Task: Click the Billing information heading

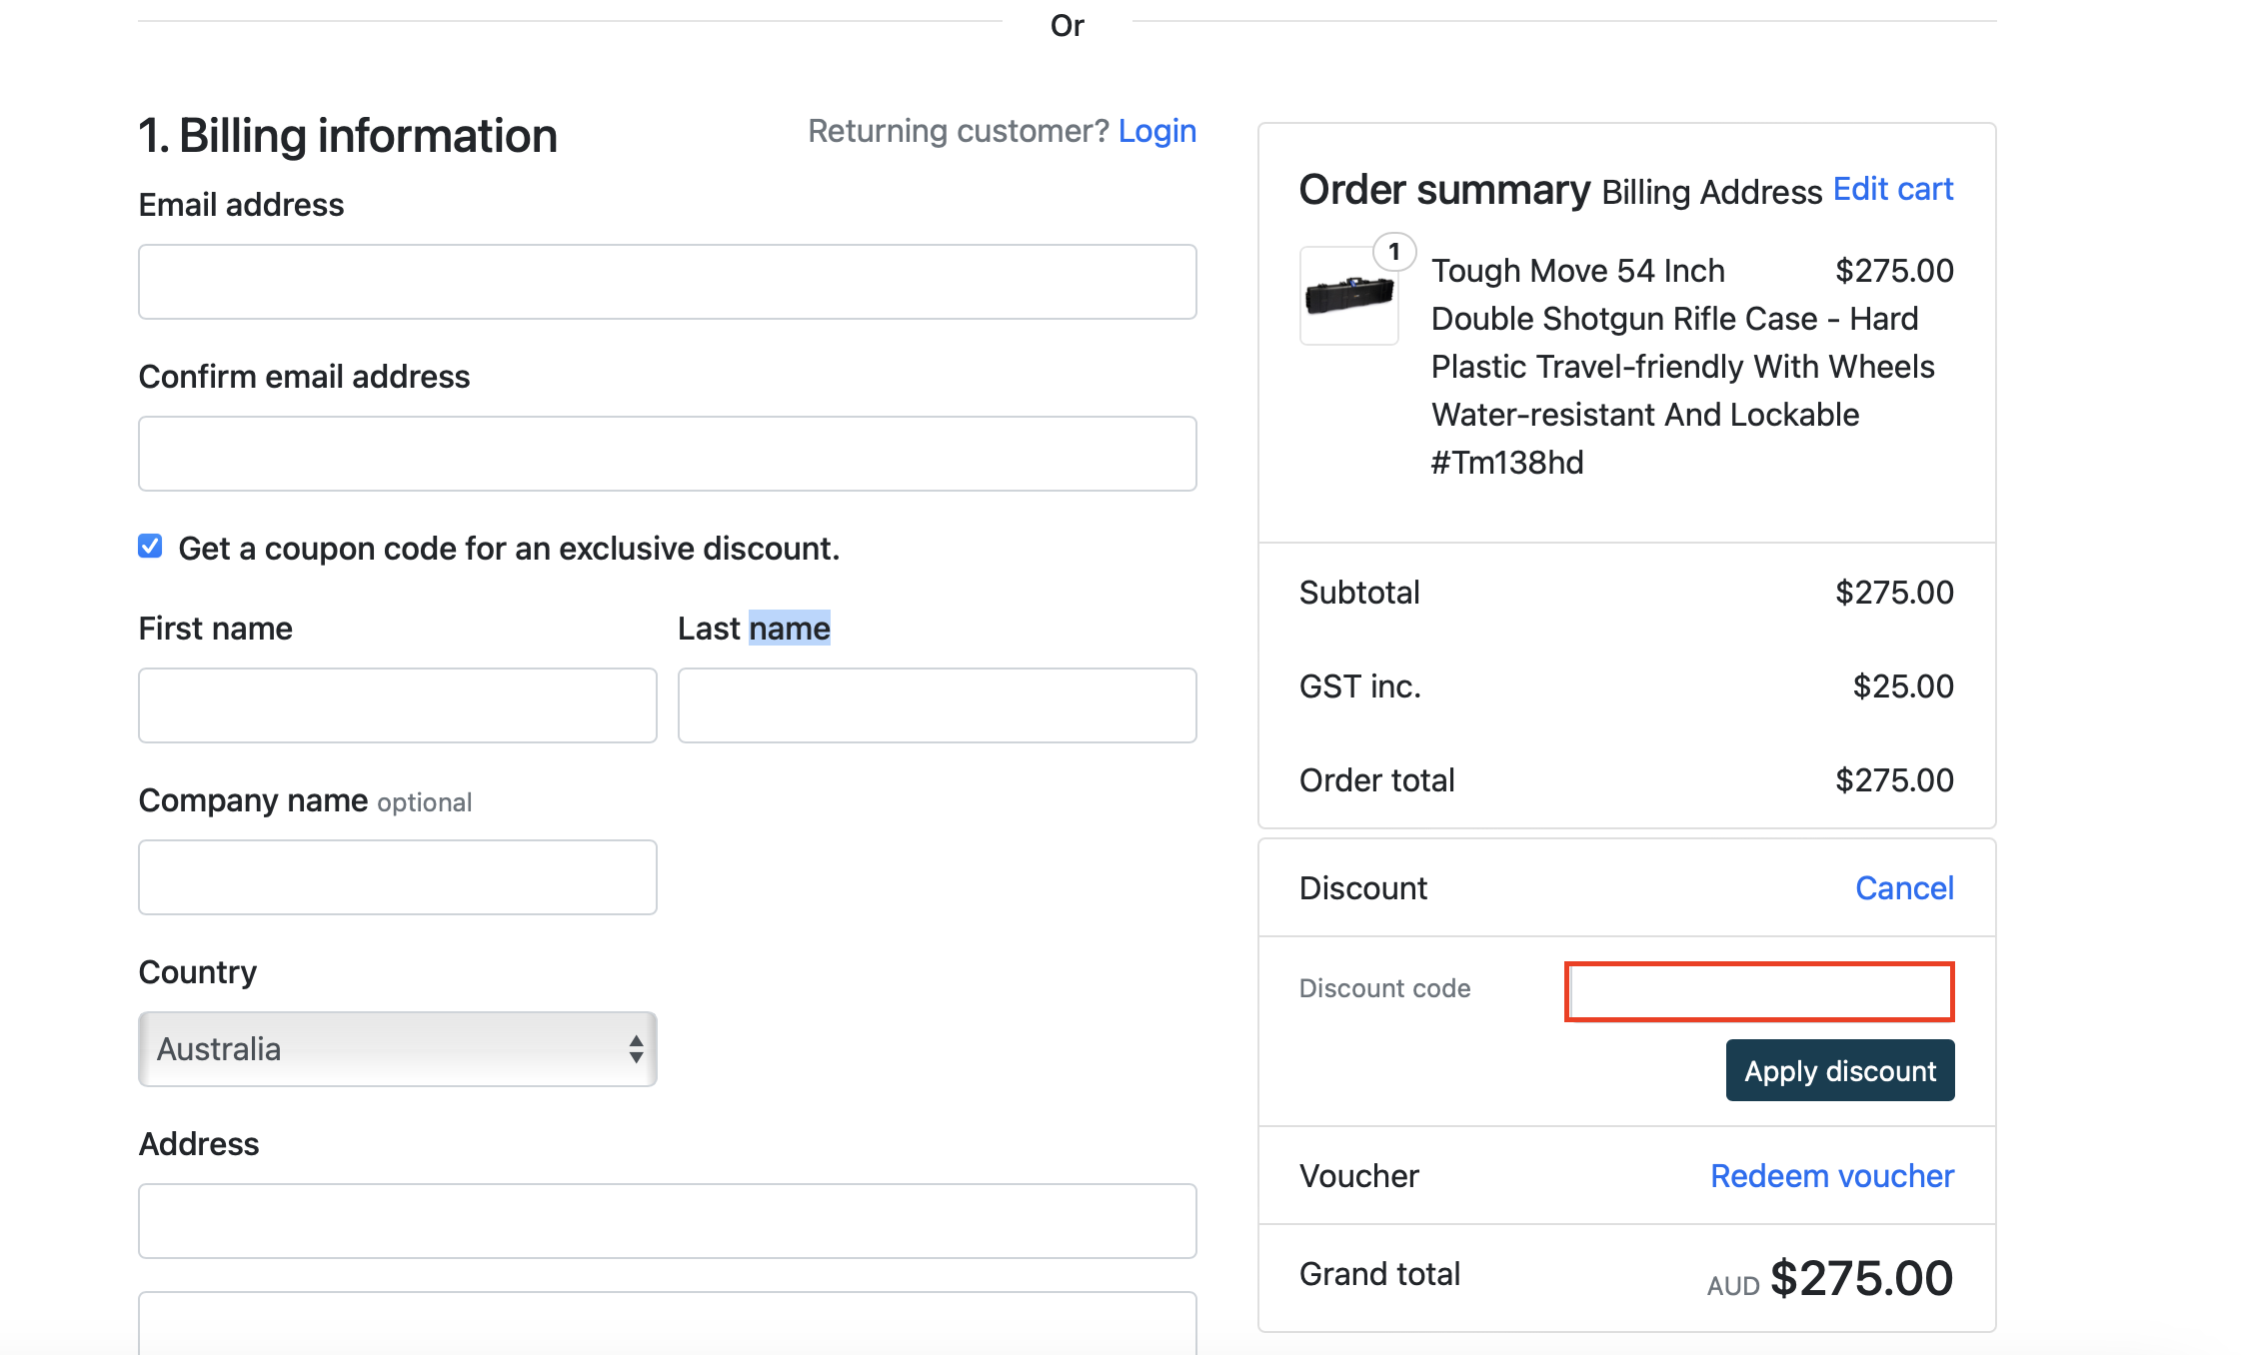Action: point(348,134)
